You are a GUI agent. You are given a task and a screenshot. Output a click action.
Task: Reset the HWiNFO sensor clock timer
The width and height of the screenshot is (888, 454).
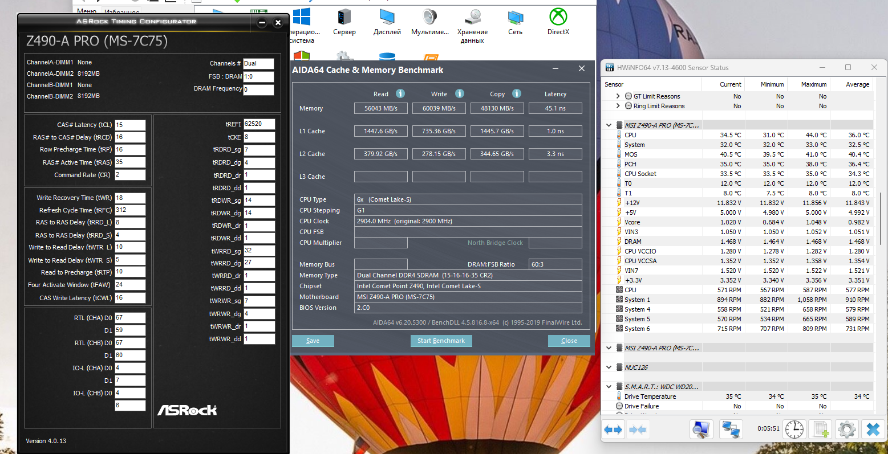(794, 429)
